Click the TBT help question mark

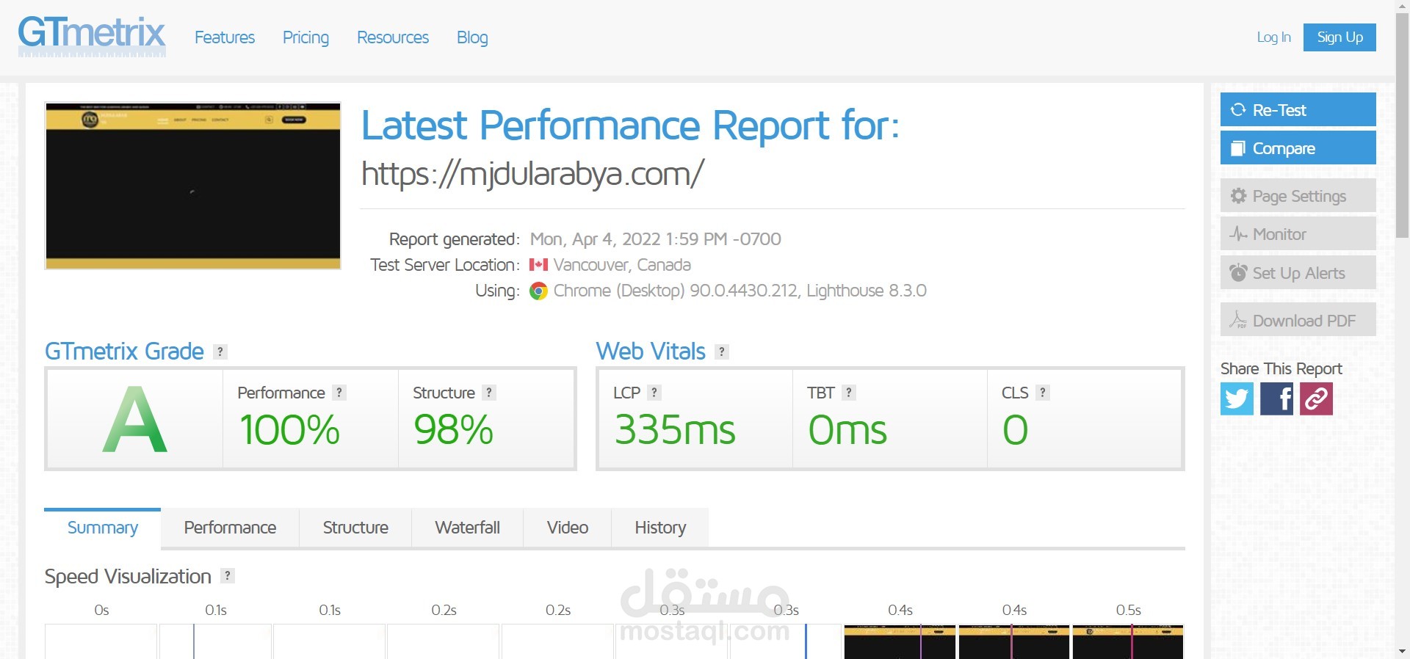click(849, 393)
